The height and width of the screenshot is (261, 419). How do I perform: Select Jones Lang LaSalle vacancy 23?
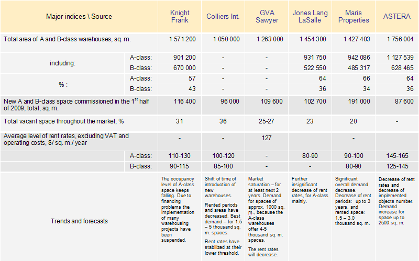point(310,121)
